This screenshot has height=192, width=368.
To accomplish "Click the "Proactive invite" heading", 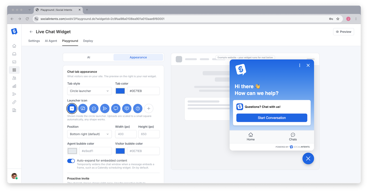I will (78, 178).
